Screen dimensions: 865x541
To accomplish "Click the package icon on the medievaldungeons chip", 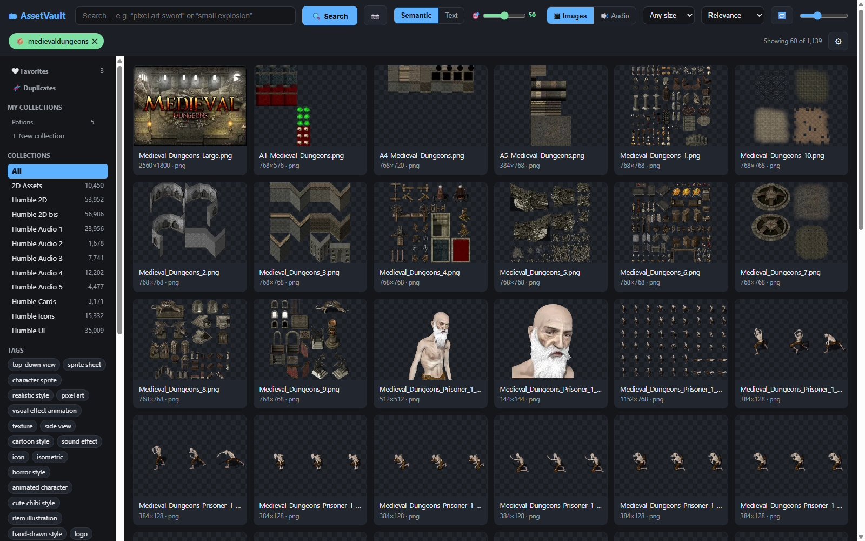I will point(20,41).
